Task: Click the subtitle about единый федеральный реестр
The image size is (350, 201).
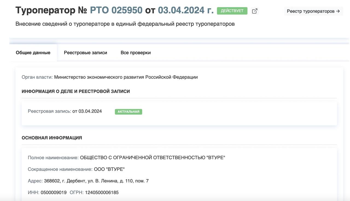Action: point(125,24)
